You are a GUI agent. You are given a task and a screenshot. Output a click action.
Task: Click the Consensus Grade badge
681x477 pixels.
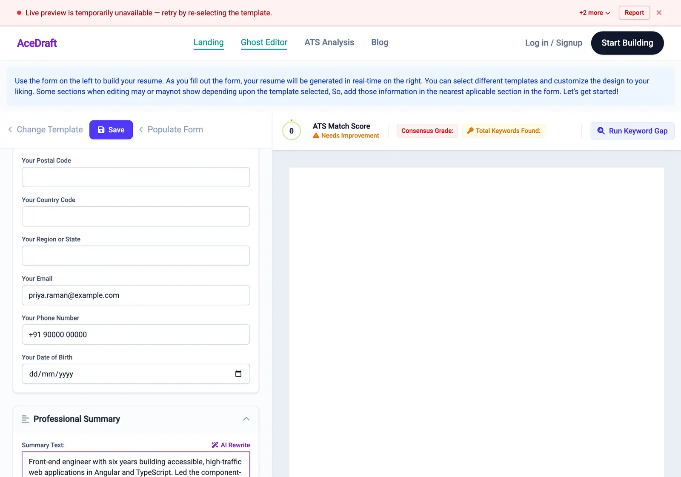(x=427, y=131)
